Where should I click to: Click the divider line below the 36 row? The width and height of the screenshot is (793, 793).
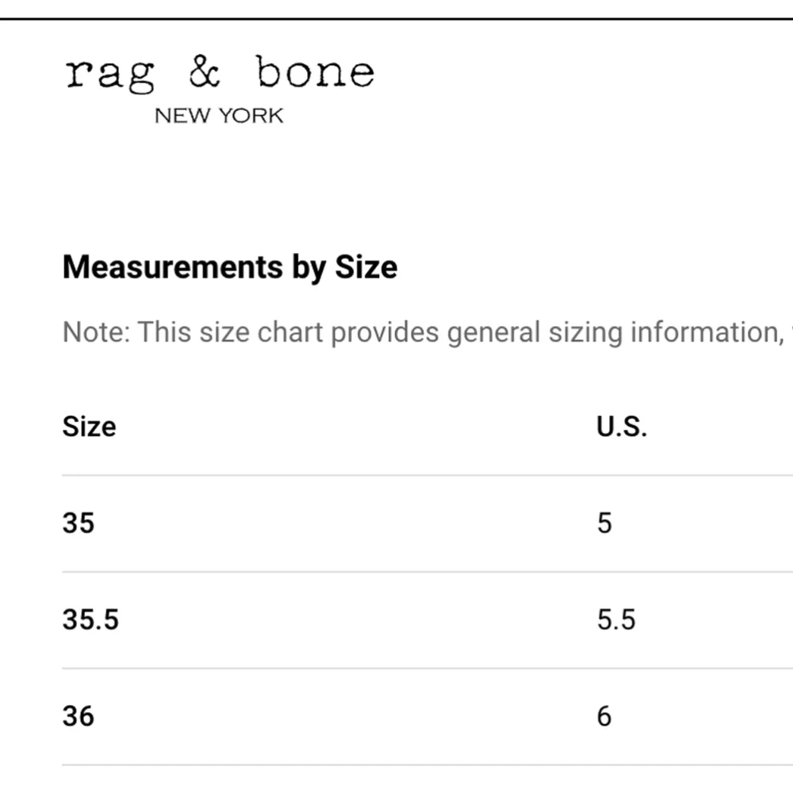[x=427, y=764]
